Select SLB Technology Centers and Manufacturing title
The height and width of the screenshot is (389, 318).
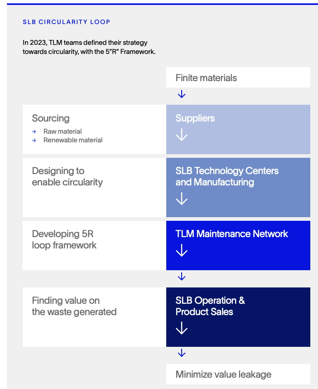point(227,176)
